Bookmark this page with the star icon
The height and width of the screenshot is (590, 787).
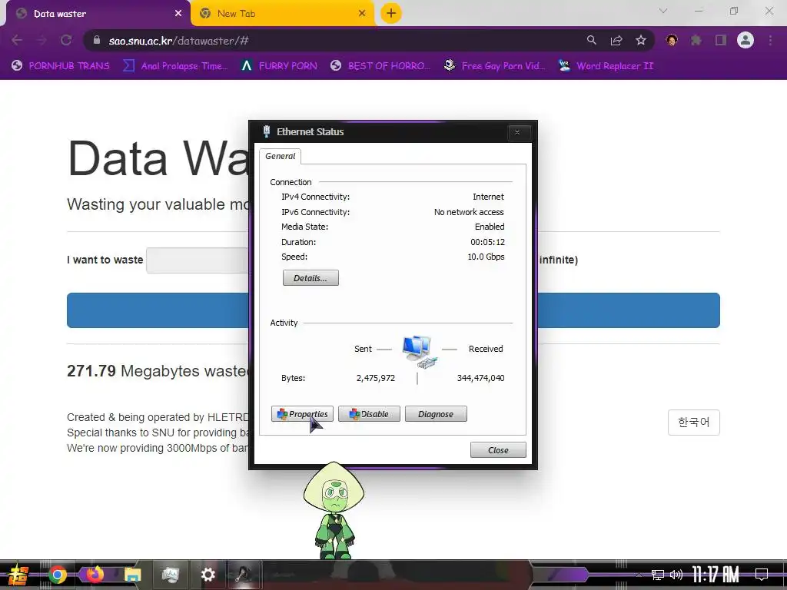pyautogui.click(x=641, y=40)
